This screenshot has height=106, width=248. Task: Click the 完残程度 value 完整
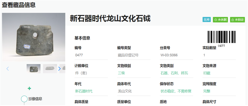click(207, 91)
